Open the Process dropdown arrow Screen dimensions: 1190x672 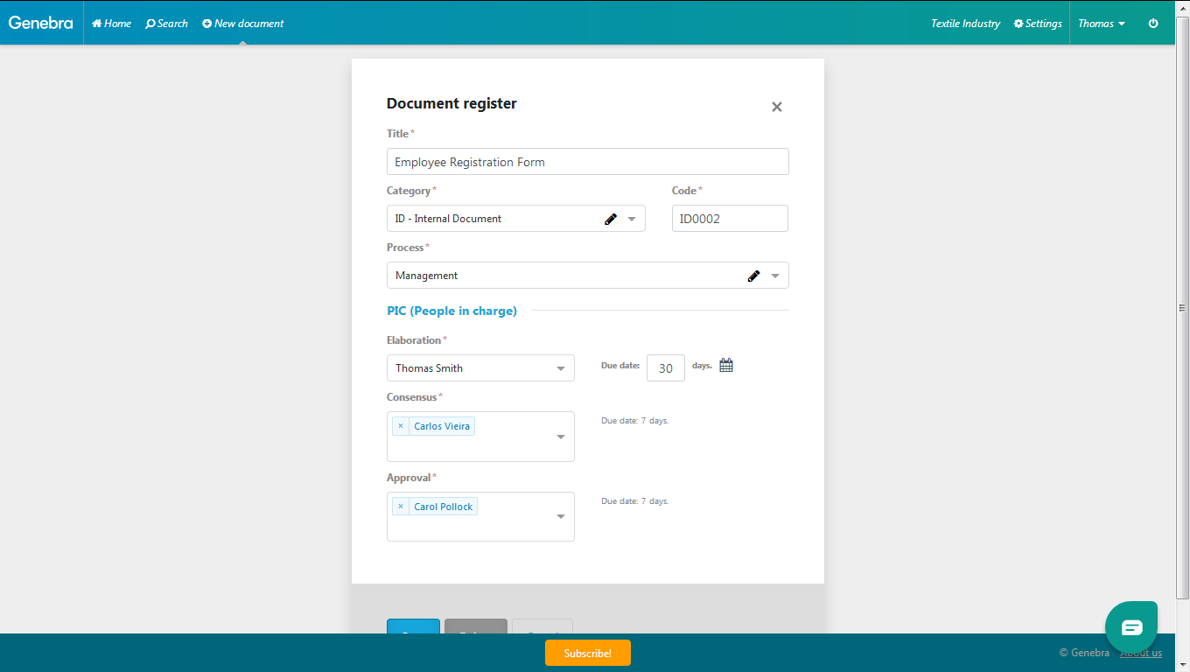775,276
